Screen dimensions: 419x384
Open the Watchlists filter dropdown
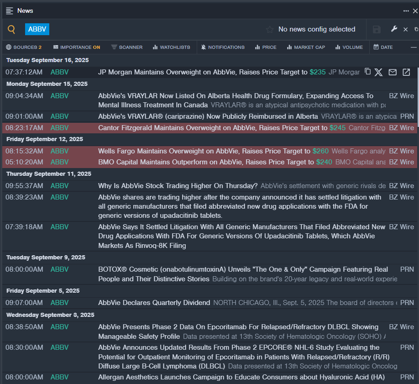pos(171,47)
